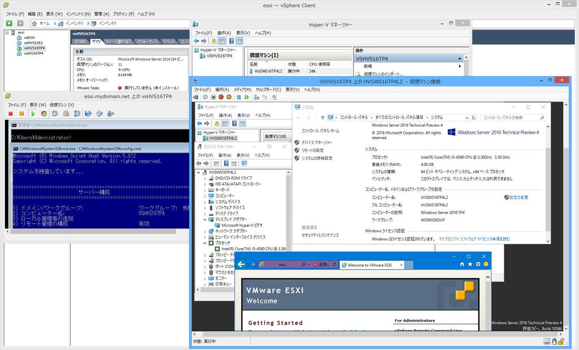Click the help icon in デバイス マネージャー toolbar

click(x=226, y=163)
